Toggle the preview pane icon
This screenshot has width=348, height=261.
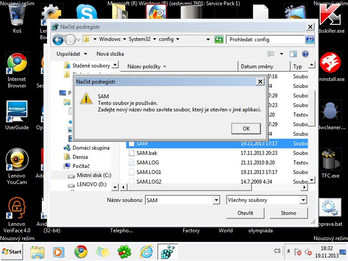pos(293,54)
